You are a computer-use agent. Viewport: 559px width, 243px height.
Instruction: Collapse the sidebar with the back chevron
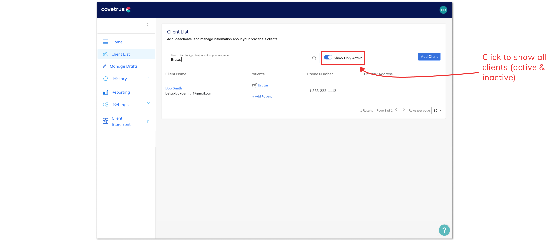[148, 25]
